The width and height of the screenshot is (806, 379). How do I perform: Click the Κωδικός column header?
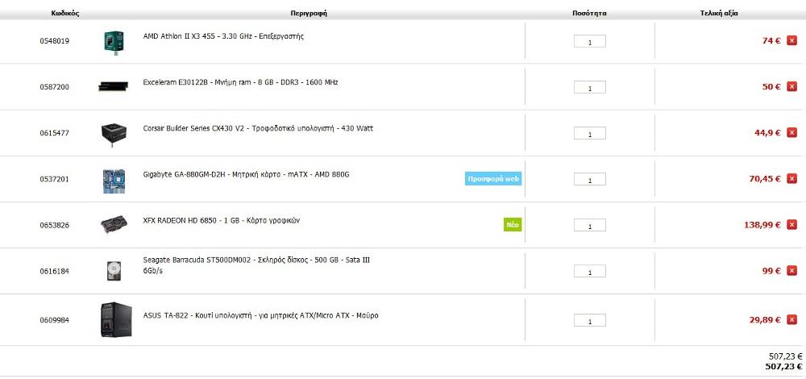65,14
